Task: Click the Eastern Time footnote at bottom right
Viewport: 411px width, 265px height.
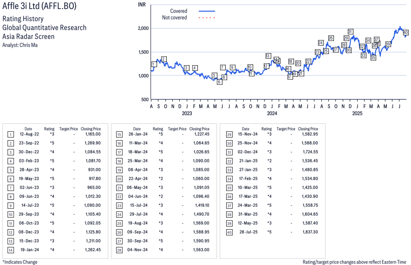Action: 355,262
